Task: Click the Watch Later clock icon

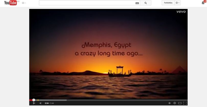Action: coord(169,103)
